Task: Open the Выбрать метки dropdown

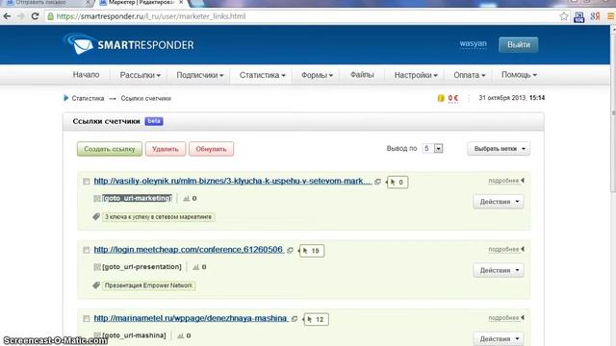Action: [x=499, y=149]
